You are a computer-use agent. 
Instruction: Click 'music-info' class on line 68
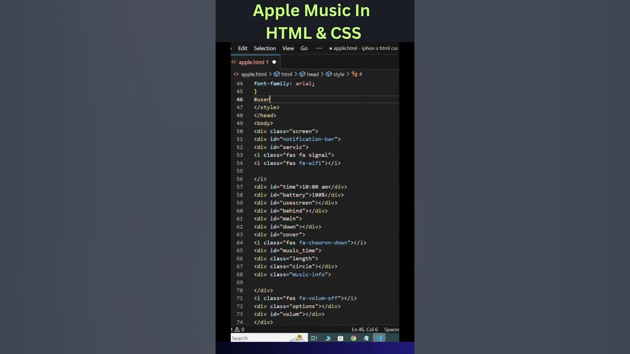[309, 274]
